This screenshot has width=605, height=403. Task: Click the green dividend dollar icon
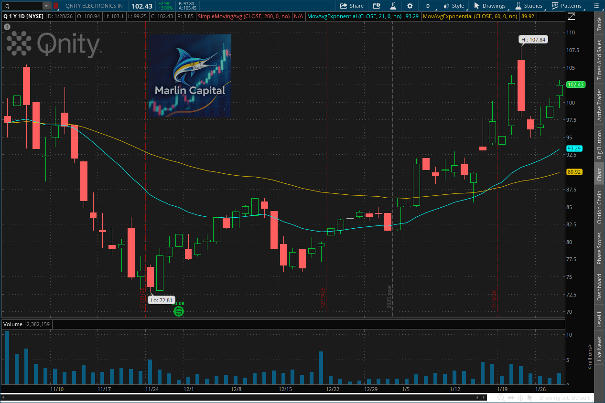tap(179, 311)
